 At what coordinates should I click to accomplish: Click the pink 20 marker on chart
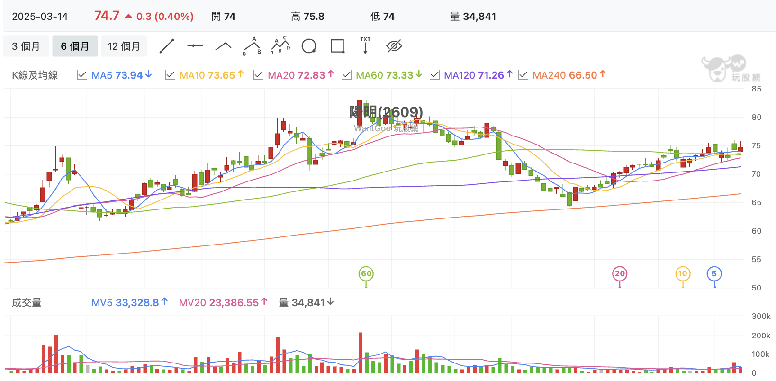(x=620, y=273)
